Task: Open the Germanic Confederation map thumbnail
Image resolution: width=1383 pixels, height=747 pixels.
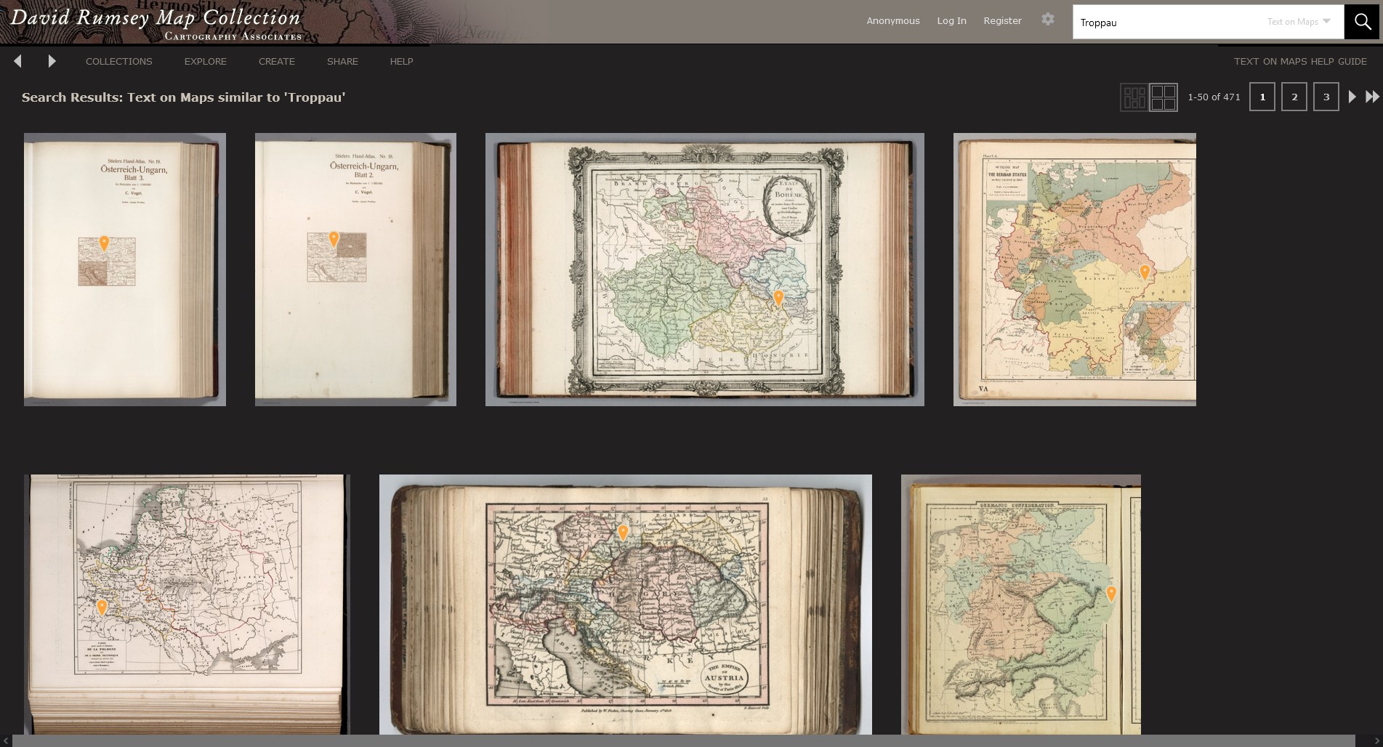Action: 1021,605
